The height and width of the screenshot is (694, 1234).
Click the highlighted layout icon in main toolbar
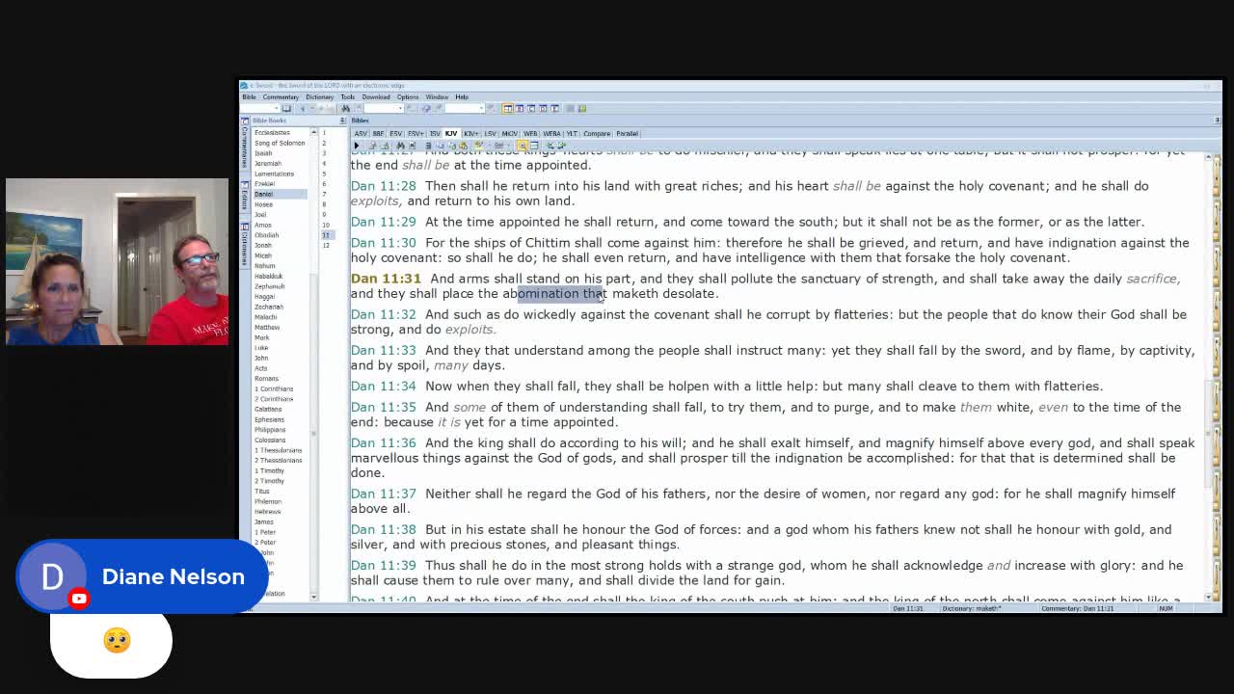coord(508,108)
